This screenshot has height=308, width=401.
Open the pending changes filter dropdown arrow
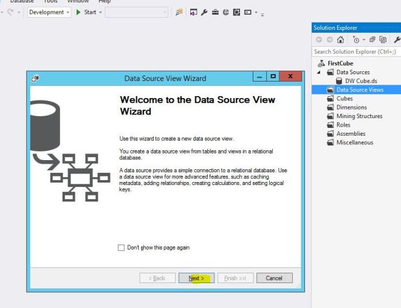[x=363, y=40]
